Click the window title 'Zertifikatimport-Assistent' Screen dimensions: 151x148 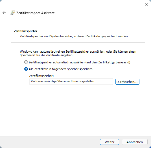(35, 13)
